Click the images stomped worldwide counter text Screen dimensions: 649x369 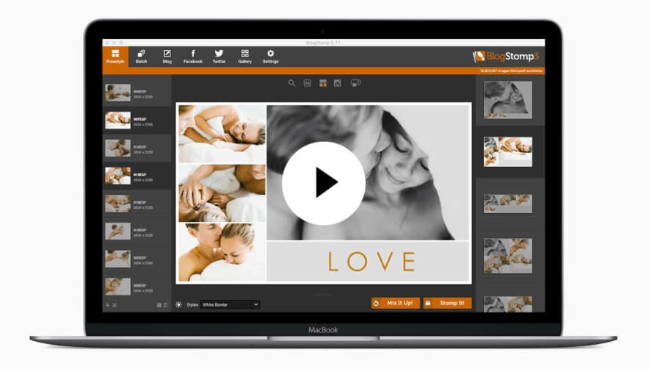point(511,71)
